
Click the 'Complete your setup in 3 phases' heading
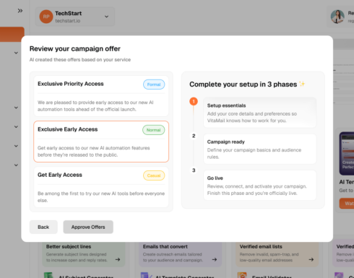point(243,84)
